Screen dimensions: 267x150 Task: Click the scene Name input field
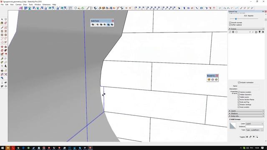tap(249, 86)
